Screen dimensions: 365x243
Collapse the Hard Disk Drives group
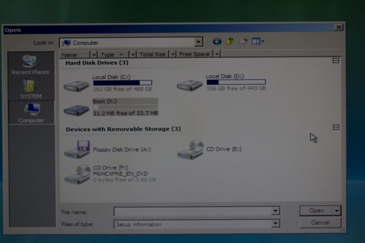tap(336, 61)
